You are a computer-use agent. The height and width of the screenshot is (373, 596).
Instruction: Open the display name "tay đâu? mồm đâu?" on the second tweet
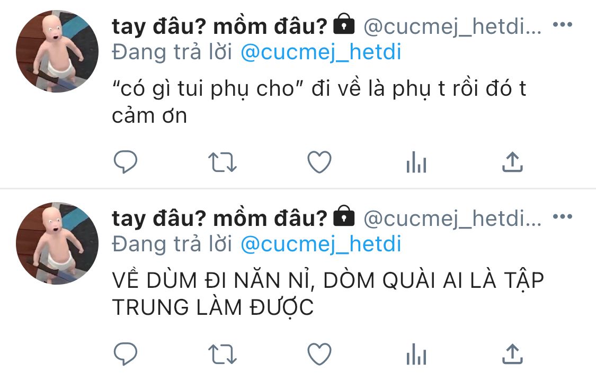[219, 219]
